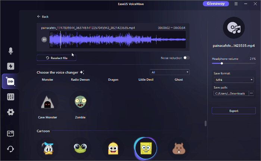Click the voice list vertical scrollbar
This screenshot has width=261, height=161.
click(x=205, y=123)
